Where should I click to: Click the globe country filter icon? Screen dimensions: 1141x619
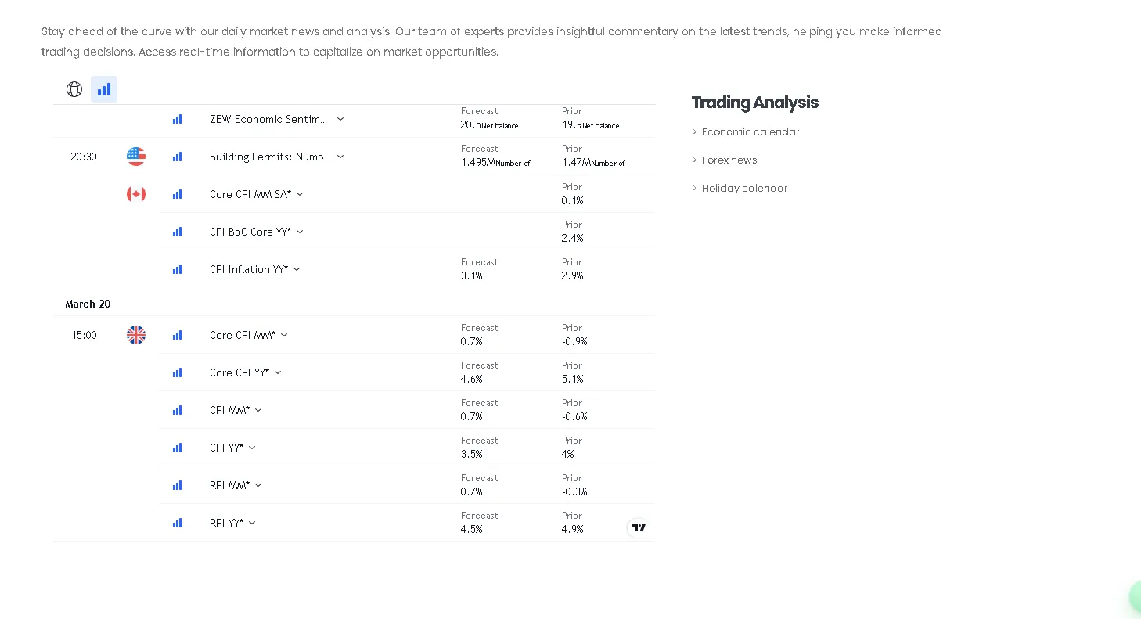(x=74, y=89)
